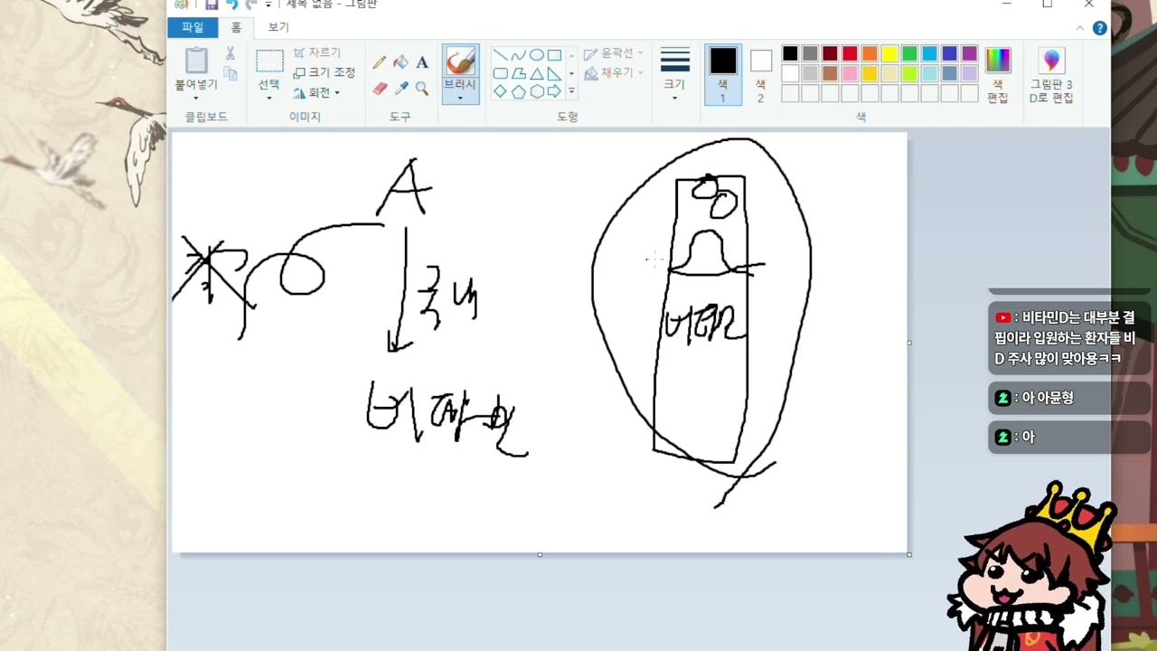The image size is (1157, 651).
Task: Pick the red color swatch
Action: [x=850, y=53]
